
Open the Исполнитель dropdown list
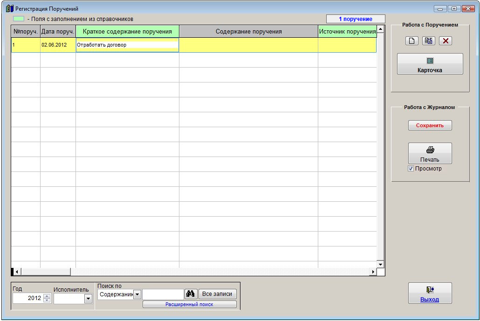88,299
